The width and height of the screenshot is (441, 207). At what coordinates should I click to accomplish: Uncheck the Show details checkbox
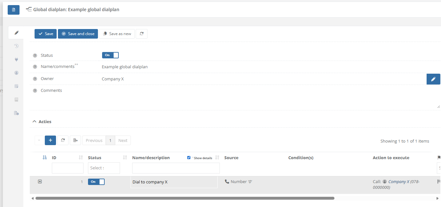189,158
